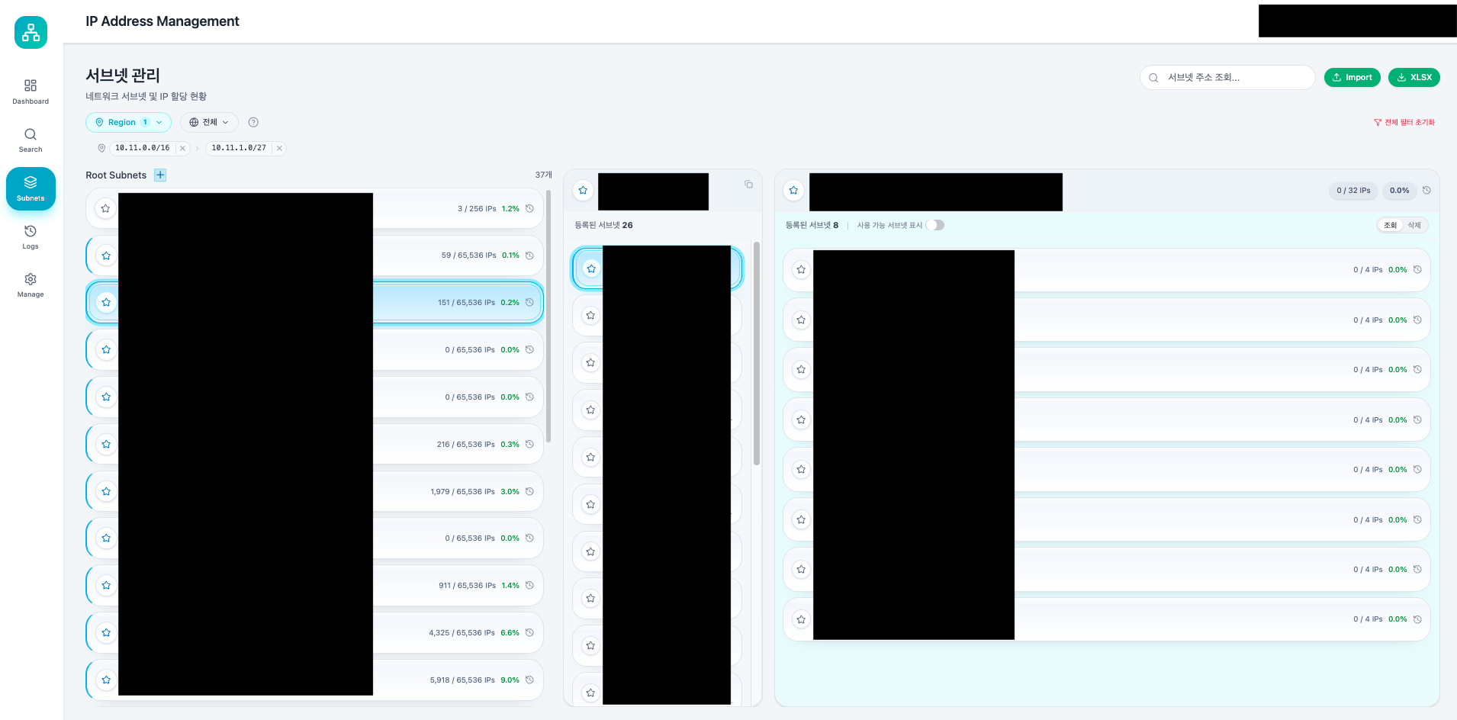The width and height of the screenshot is (1457, 720).
Task: Go to Logs in the sidebar
Action: (x=31, y=236)
